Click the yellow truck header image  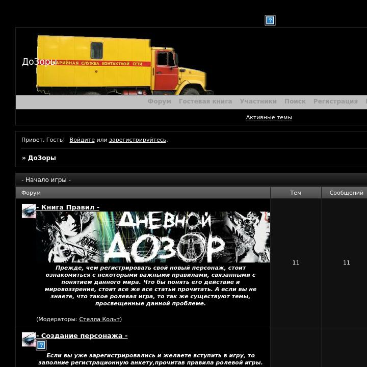pos(125,65)
